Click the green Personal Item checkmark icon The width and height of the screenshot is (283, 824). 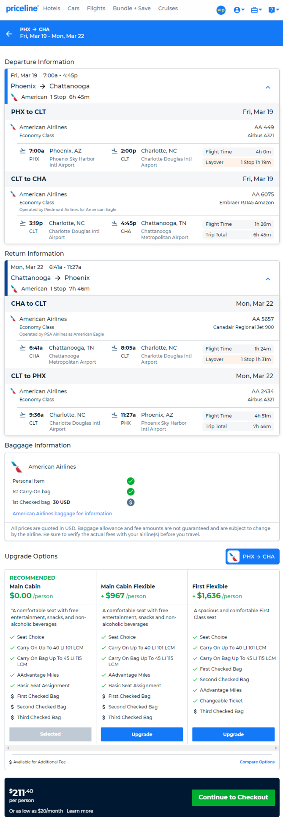pyautogui.click(x=131, y=481)
